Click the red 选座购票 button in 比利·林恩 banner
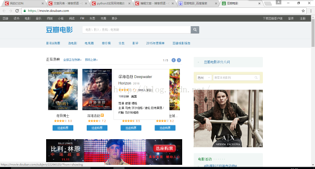Screen dimensions: 315x169 click(x=165, y=148)
